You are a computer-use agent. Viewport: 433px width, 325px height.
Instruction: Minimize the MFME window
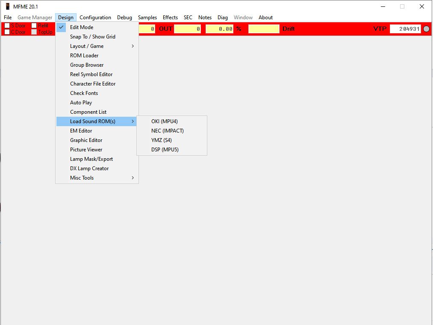(383, 7)
